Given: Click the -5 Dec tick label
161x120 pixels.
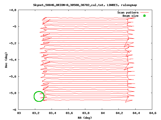Looking at the screenshot, I should [15, 26].
